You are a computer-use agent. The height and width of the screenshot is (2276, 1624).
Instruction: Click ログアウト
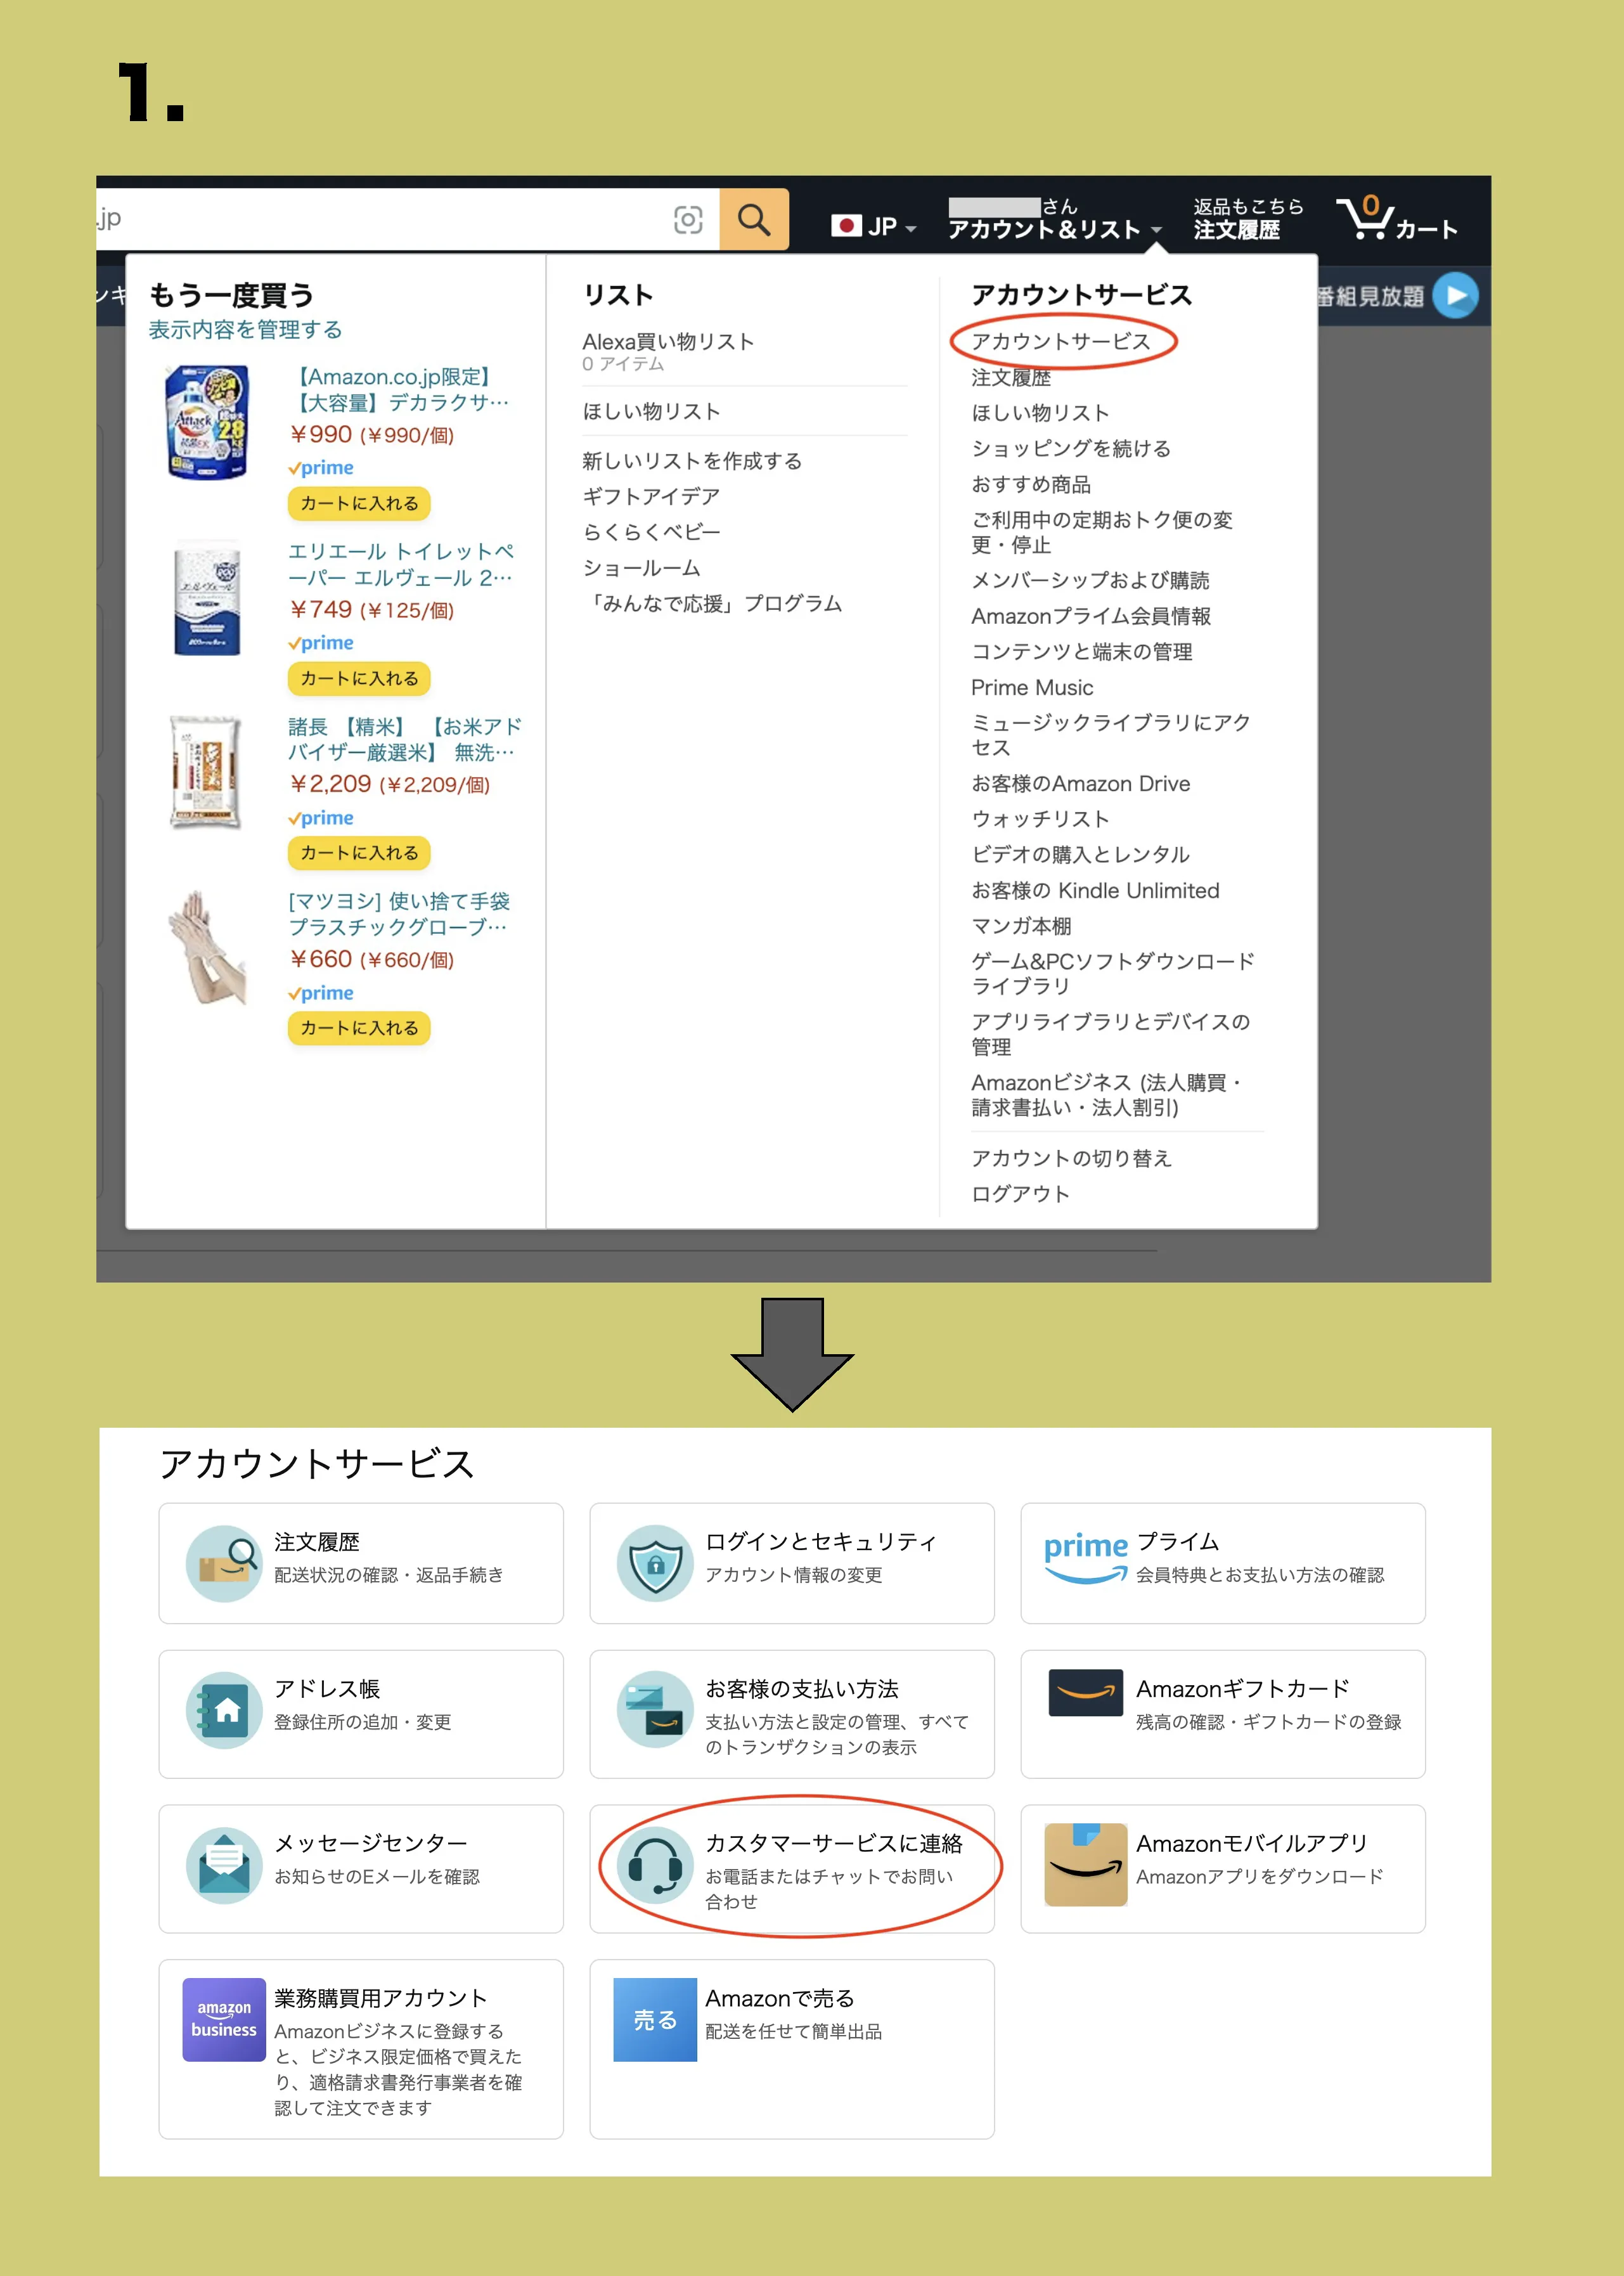click(1020, 1194)
